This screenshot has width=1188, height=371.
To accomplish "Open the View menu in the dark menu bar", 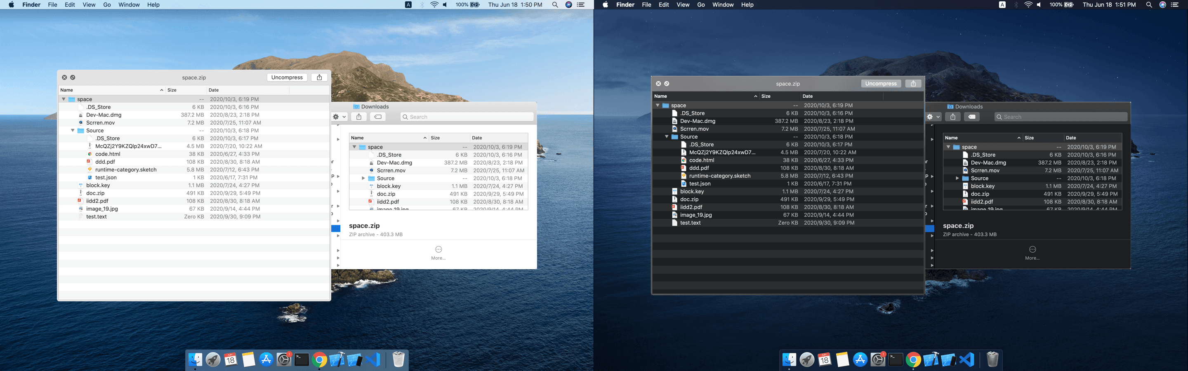I will (x=683, y=5).
